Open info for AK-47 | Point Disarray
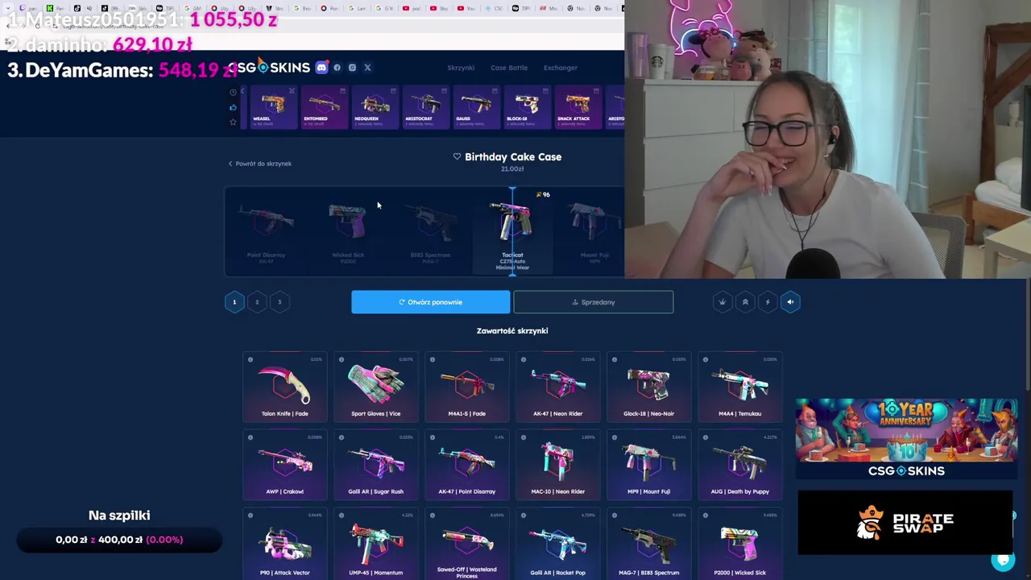 [433, 437]
